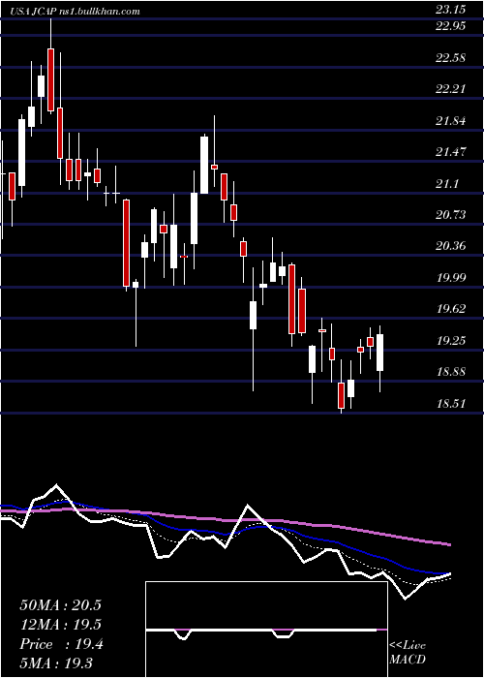This screenshot has width=484, height=678.
Task: Click the '50MA : 20.5' legend entry
Action: pos(60,605)
